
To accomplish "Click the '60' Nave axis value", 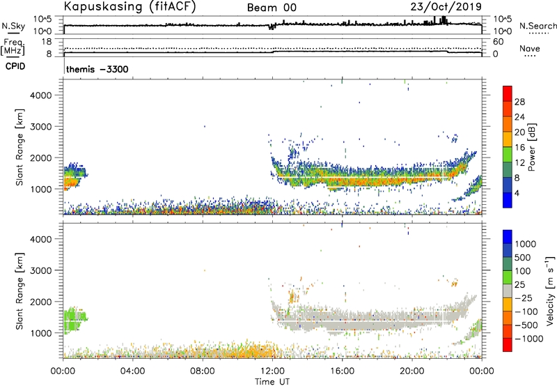I will [498, 42].
